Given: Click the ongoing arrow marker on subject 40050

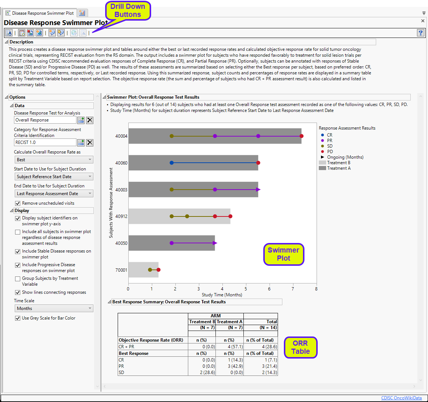Looking at the screenshot, I should 215,243.
